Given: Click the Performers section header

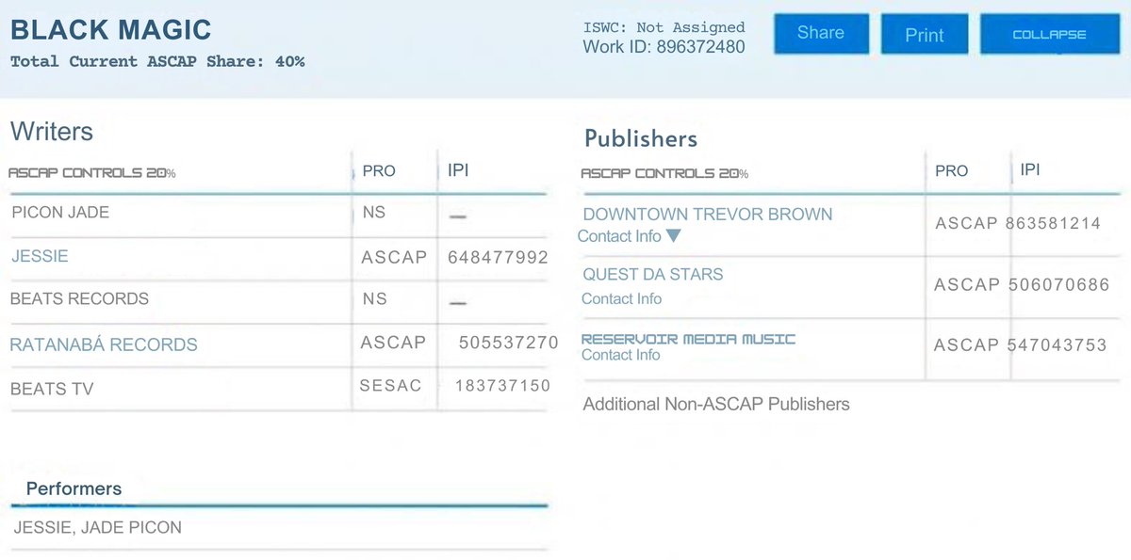Looking at the screenshot, I should click(74, 489).
